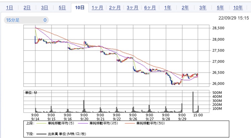The width and height of the screenshot is (251, 138).
Task: Click the 出来高 単位:(M株/口/枚) legend text
Action: coord(67,134)
